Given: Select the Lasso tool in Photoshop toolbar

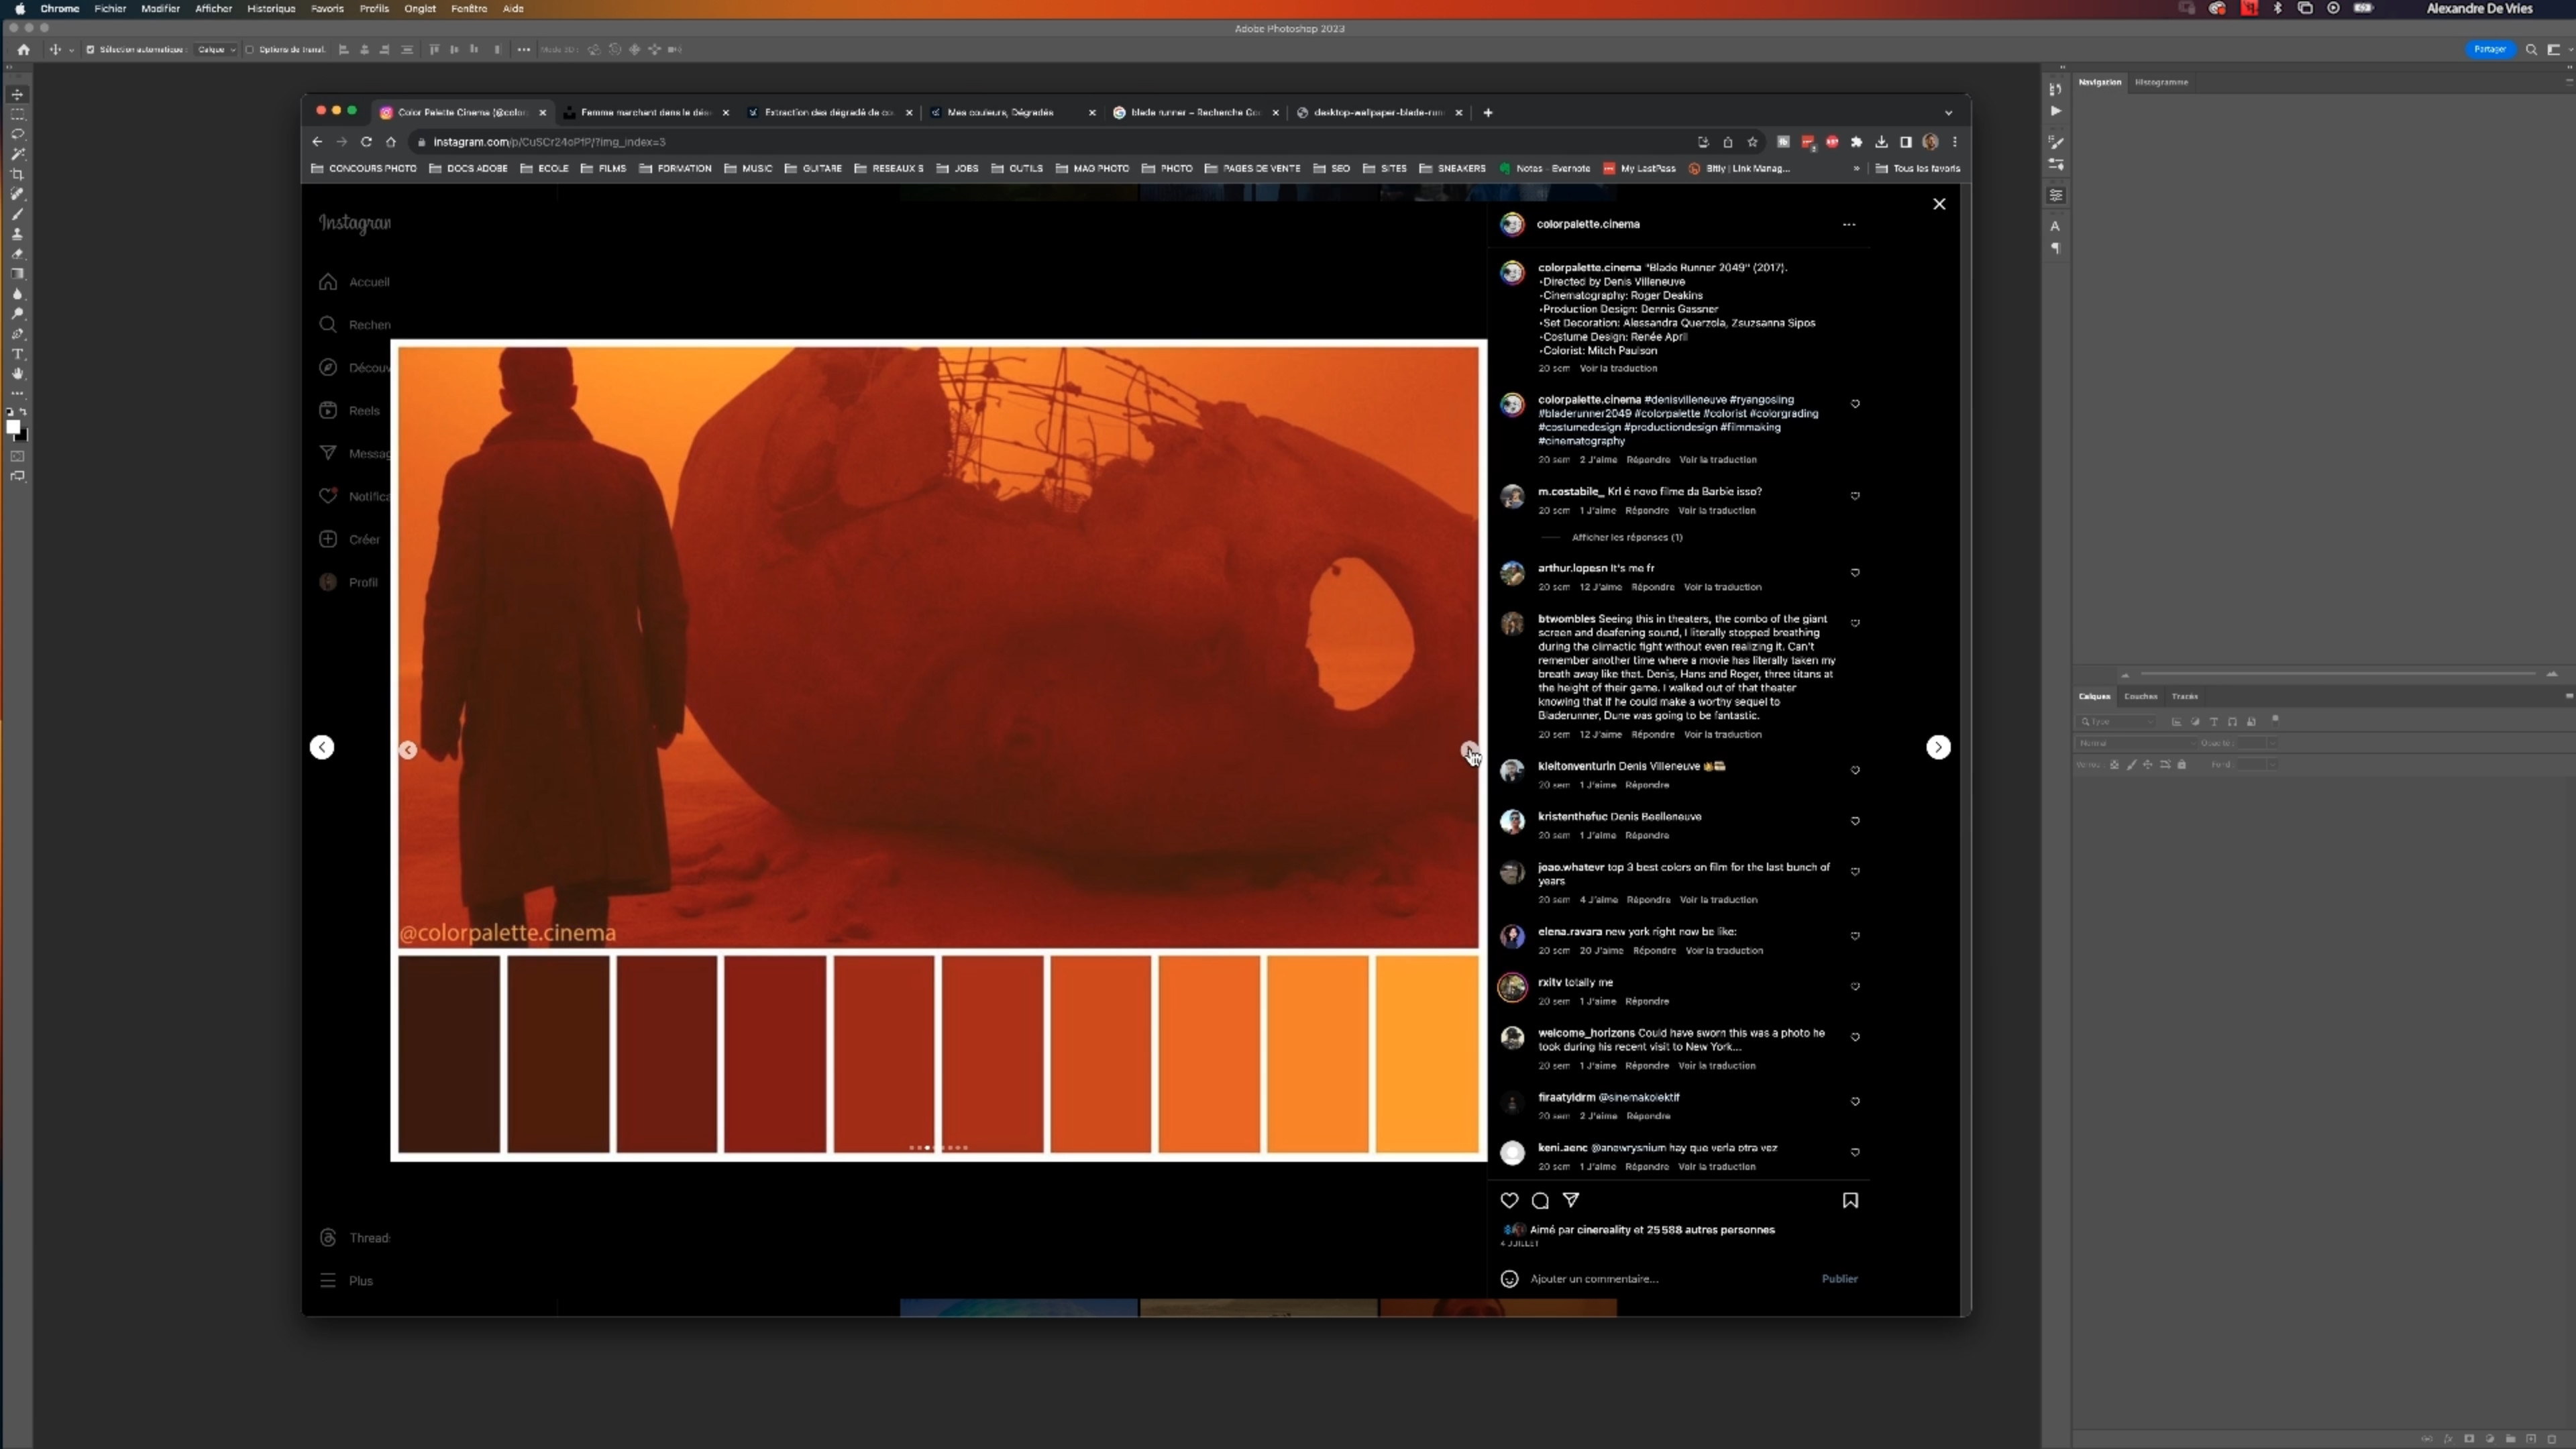Looking at the screenshot, I should pyautogui.click(x=17, y=134).
